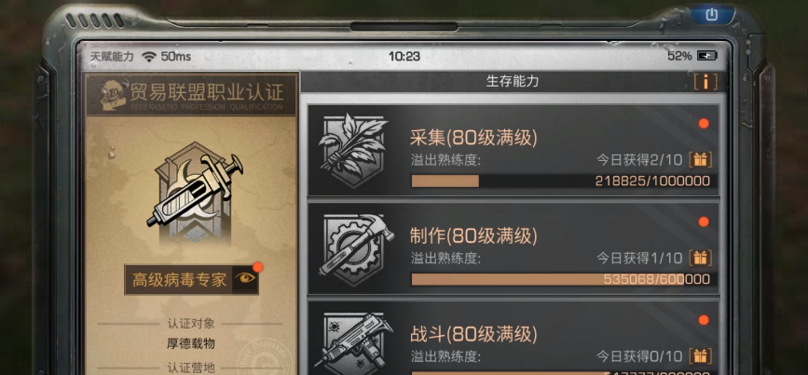
Task: Click the 高级病毒专家 title button
Action: 179,280
